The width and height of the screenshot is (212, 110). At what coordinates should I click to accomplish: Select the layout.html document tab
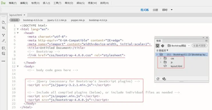coord(16,15)
